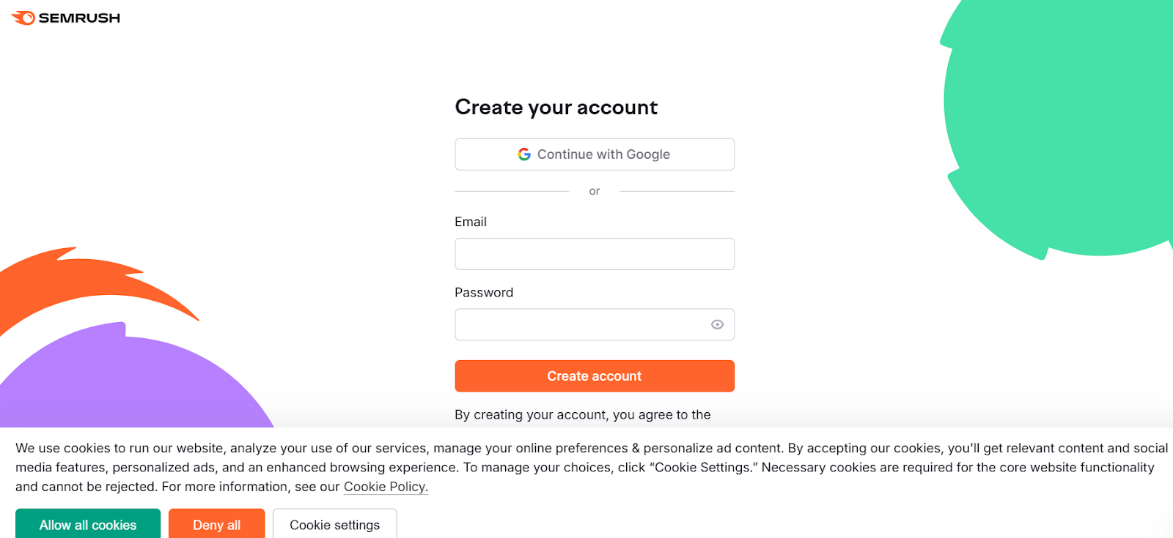This screenshot has width=1173, height=538.
Task: Toggle password visibility eye icon
Action: coord(717,324)
